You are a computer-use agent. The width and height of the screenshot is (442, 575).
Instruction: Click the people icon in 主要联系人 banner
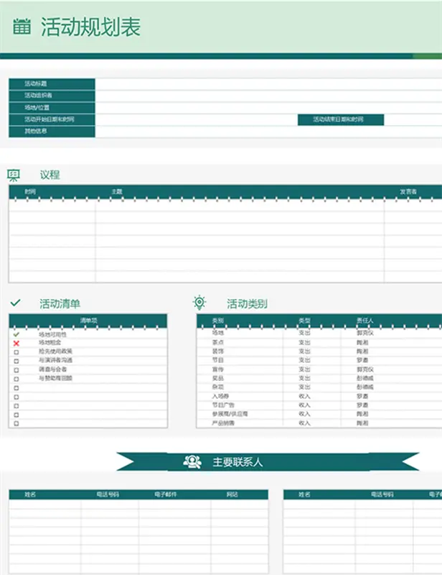coord(192,461)
